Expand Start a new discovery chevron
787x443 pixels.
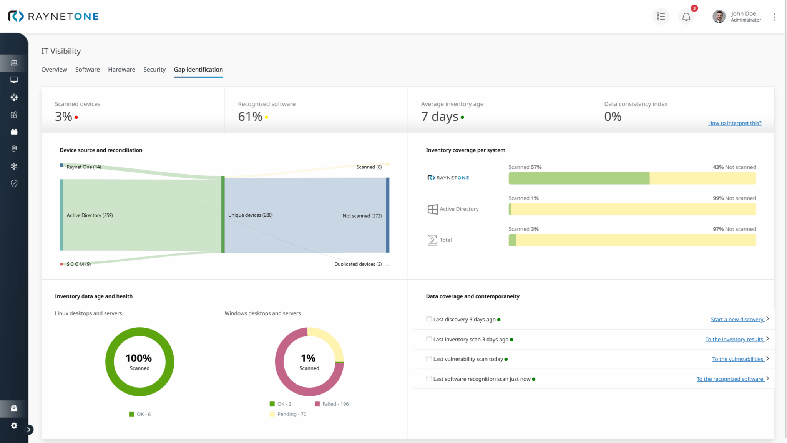(768, 319)
